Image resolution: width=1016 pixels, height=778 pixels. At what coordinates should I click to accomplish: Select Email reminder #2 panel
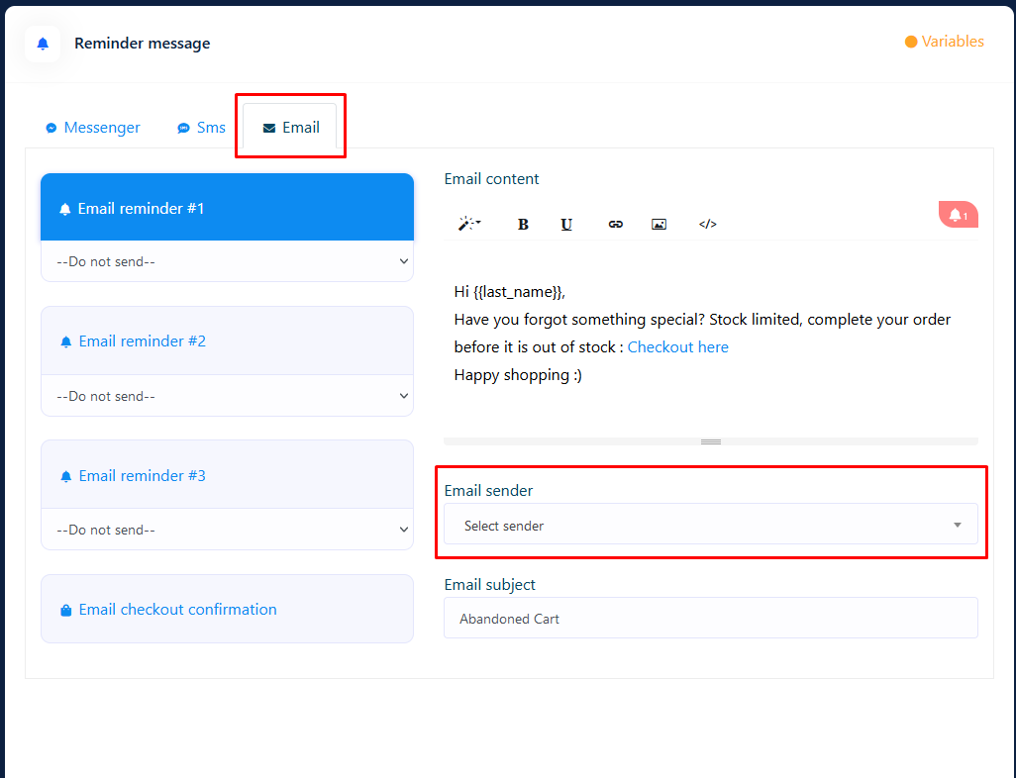click(x=227, y=340)
